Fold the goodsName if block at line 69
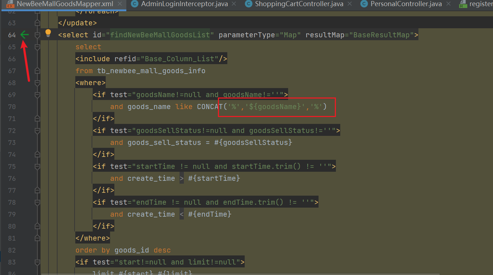493x275 pixels. click(37, 95)
